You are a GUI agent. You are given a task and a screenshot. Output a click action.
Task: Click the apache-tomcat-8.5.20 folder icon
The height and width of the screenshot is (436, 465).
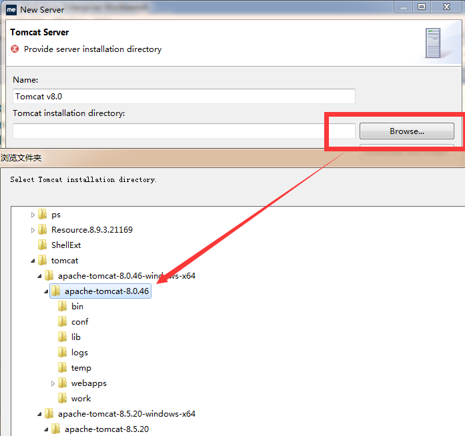56,429
